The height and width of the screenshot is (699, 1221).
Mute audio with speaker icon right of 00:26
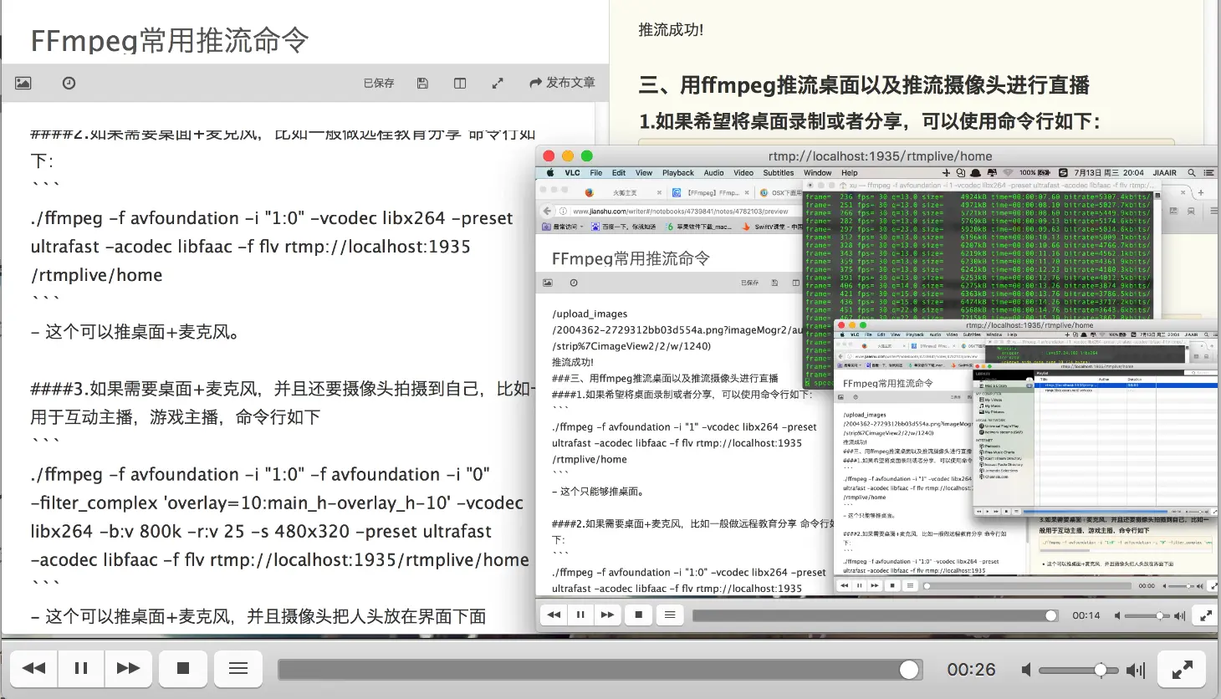pyautogui.click(x=1026, y=670)
